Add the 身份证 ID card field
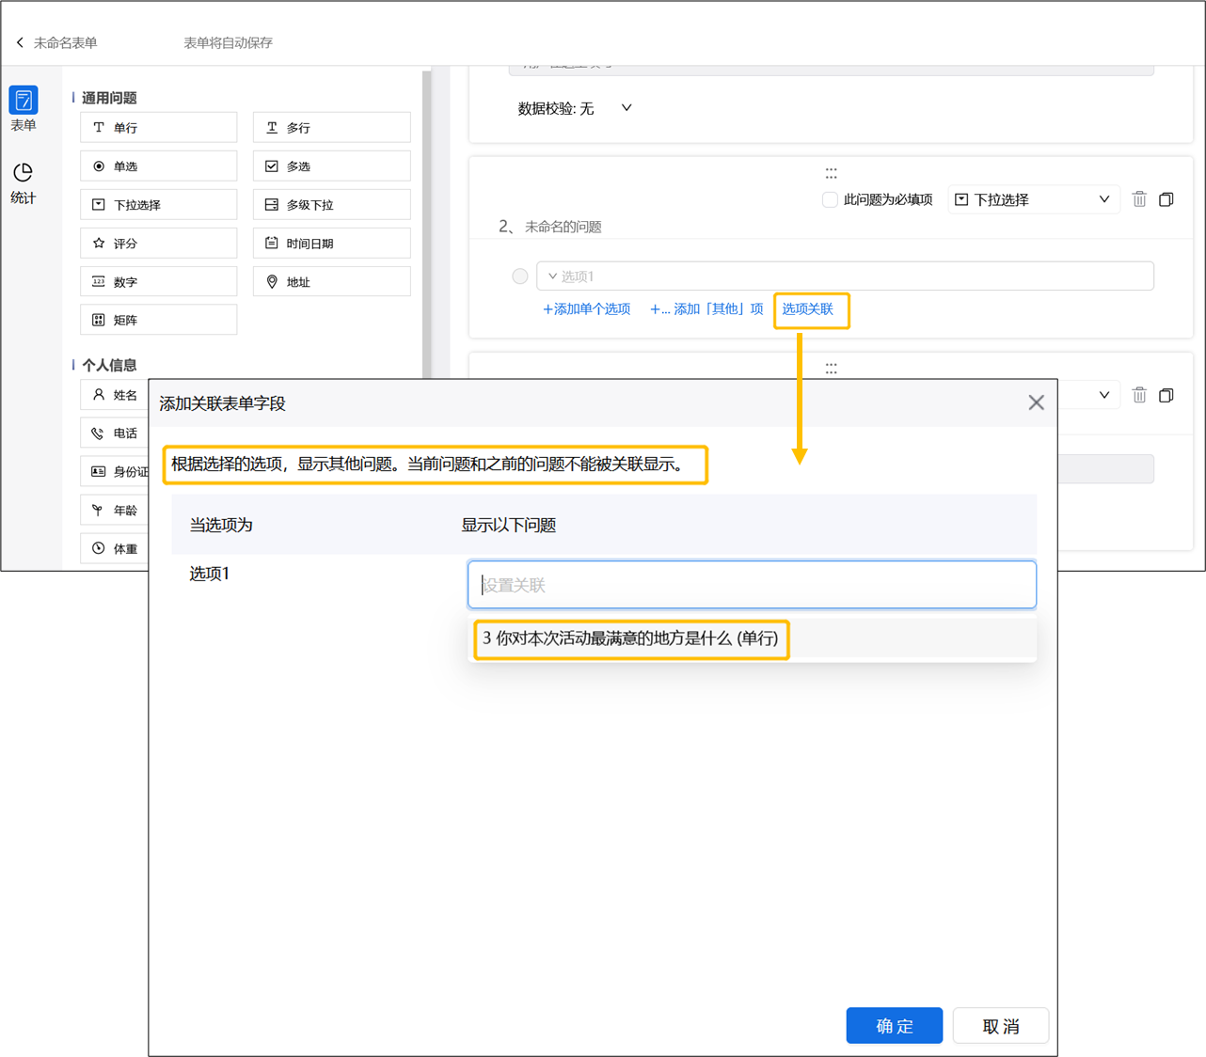The width and height of the screenshot is (1206, 1057). [x=115, y=471]
